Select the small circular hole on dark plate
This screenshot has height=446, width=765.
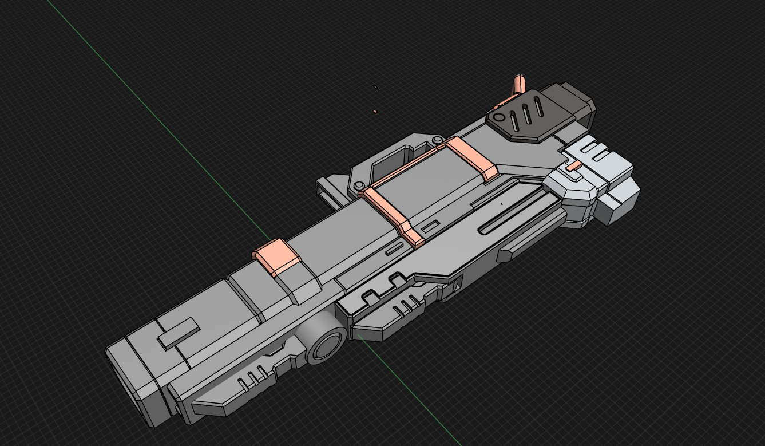pos(500,117)
